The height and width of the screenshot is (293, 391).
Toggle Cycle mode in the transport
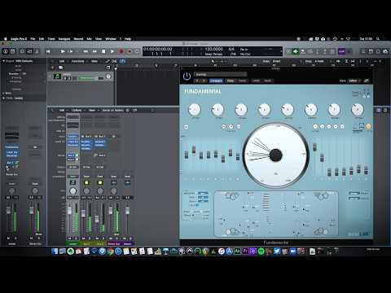coord(137,51)
